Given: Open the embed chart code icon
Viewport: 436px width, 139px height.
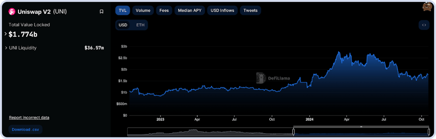Looking at the screenshot, I should tap(424, 25).
